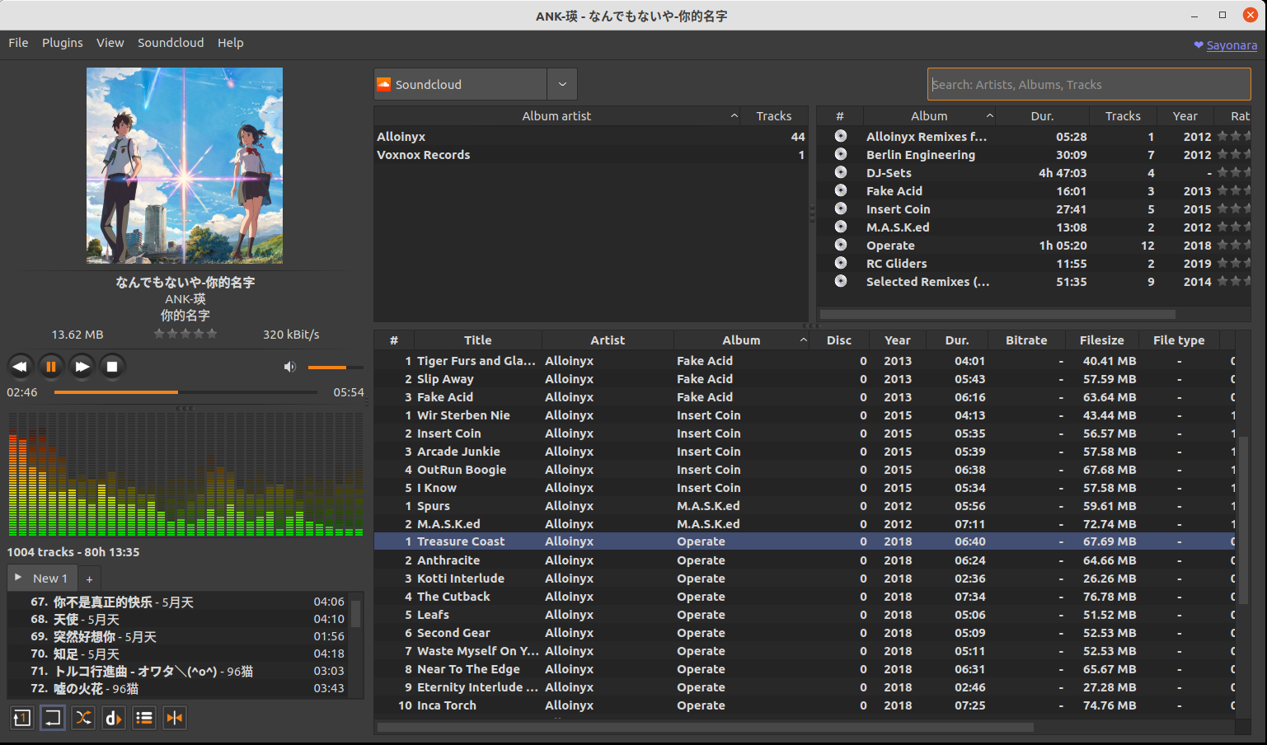Sort track table by Bitrate header

coord(1026,340)
